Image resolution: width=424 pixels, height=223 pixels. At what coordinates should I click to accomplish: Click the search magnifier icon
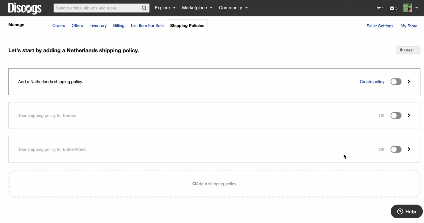tap(144, 8)
